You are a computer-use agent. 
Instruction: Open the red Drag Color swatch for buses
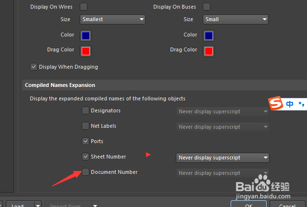(x=209, y=51)
